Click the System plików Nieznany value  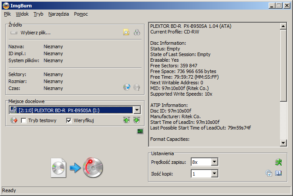click(53, 60)
